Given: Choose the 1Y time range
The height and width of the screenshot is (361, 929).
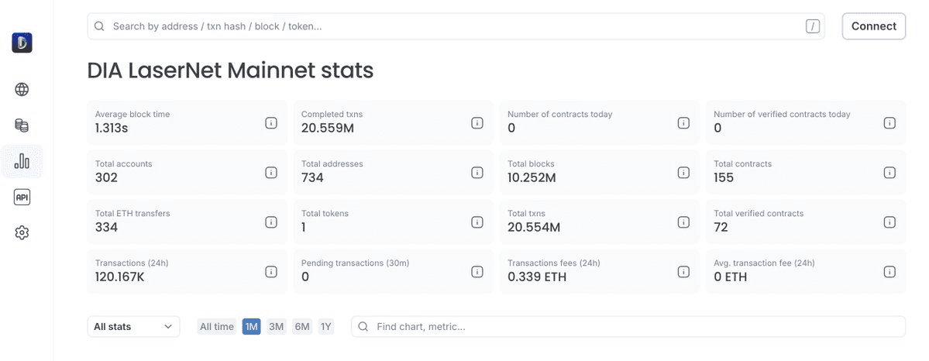Looking at the screenshot, I should point(326,327).
